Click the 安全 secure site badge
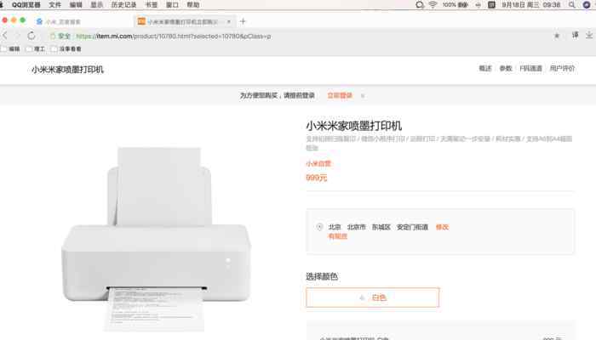The image size is (596, 340). [60, 36]
